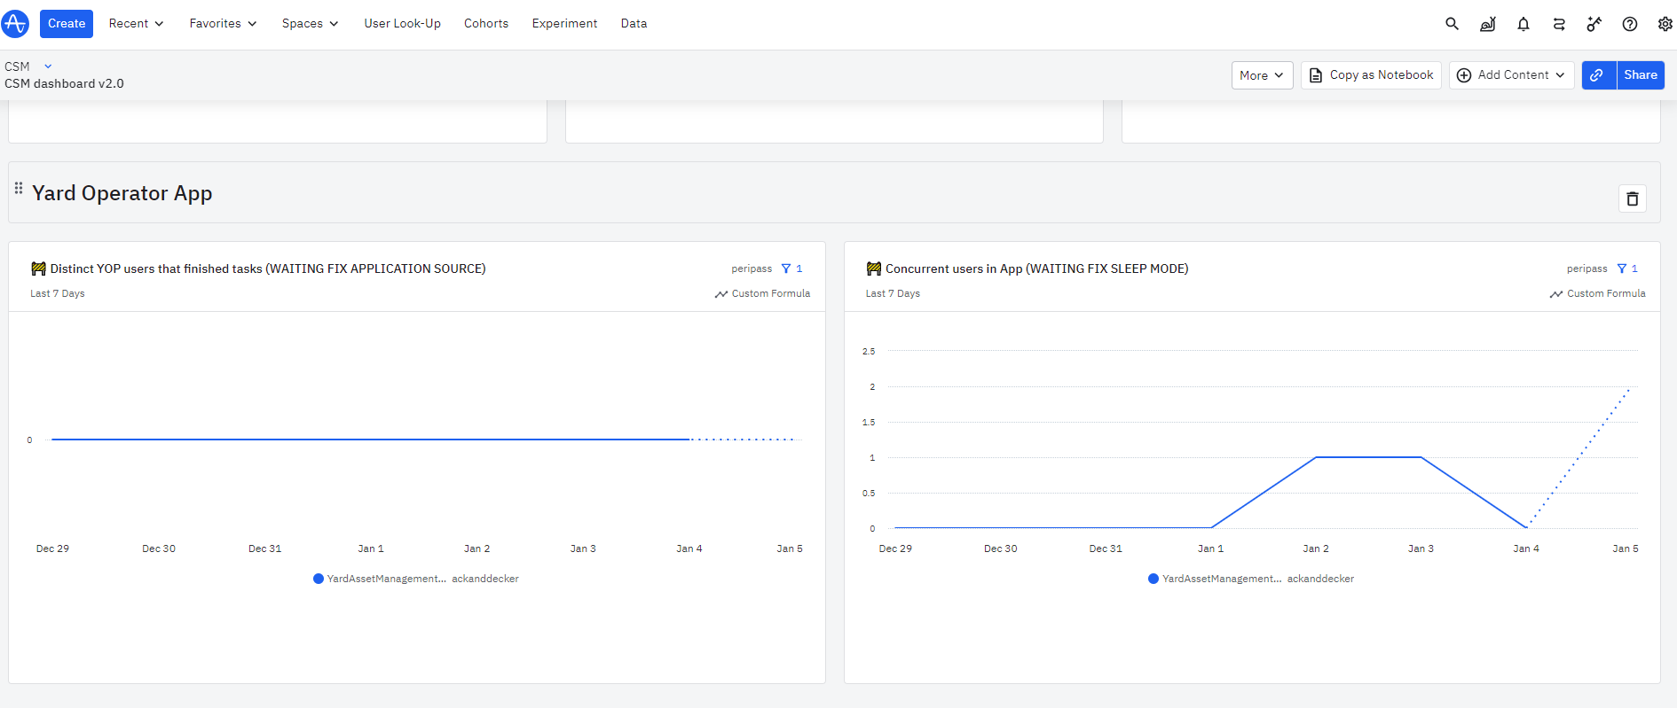The image size is (1677, 708).
Task: Open the Cohorts page
Action: tap(486, 24)
